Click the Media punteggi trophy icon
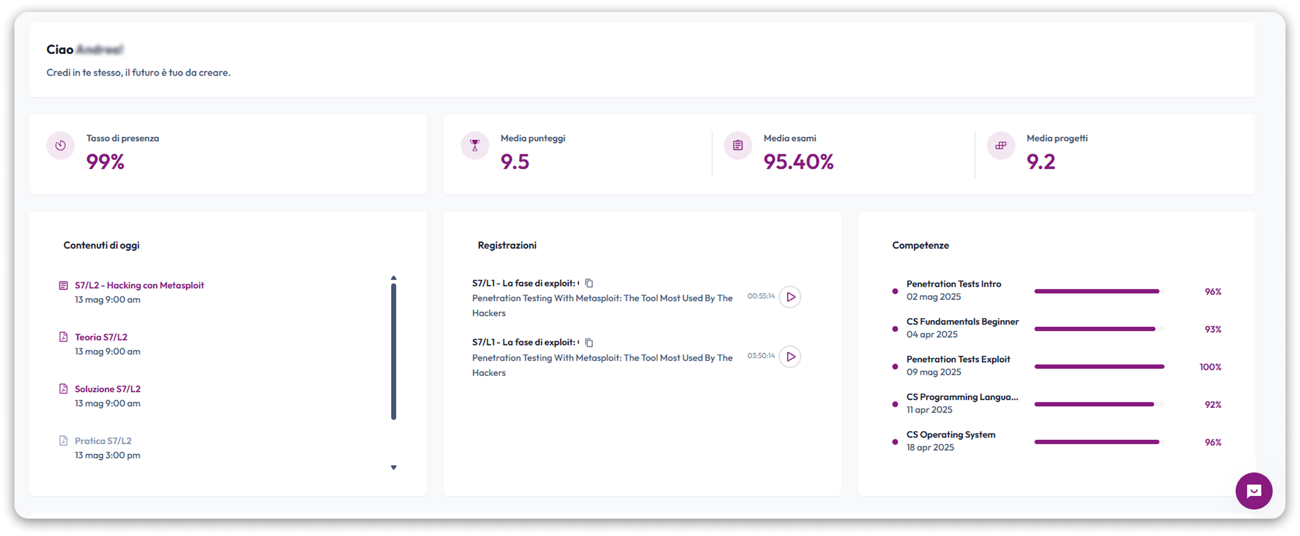Screen dimensions: 1300x536 pyautogui.click(x=475, y=146)
